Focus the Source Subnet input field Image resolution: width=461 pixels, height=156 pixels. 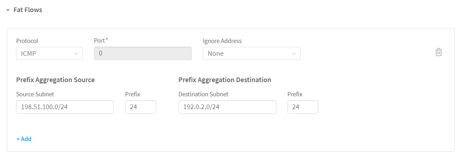[65, 107]
